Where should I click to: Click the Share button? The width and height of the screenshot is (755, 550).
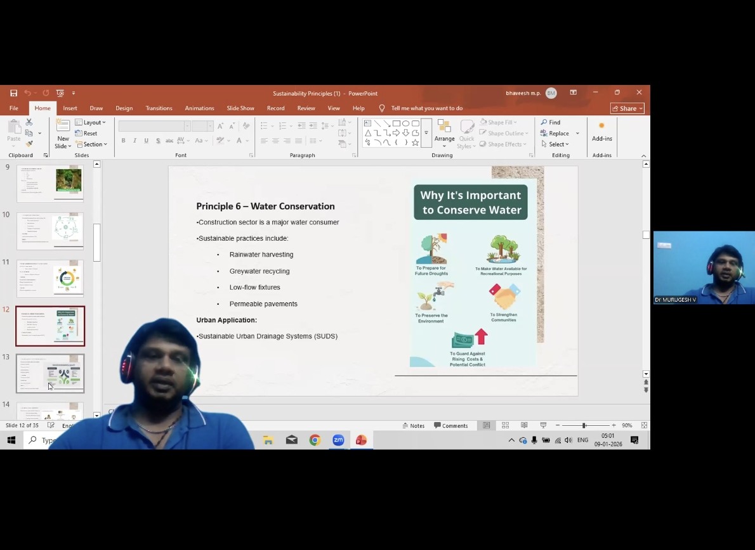[x=627, y=108]
